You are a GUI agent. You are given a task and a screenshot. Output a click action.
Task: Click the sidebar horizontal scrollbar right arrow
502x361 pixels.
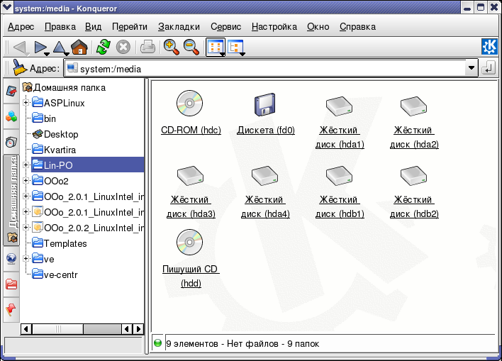(138, 328)
